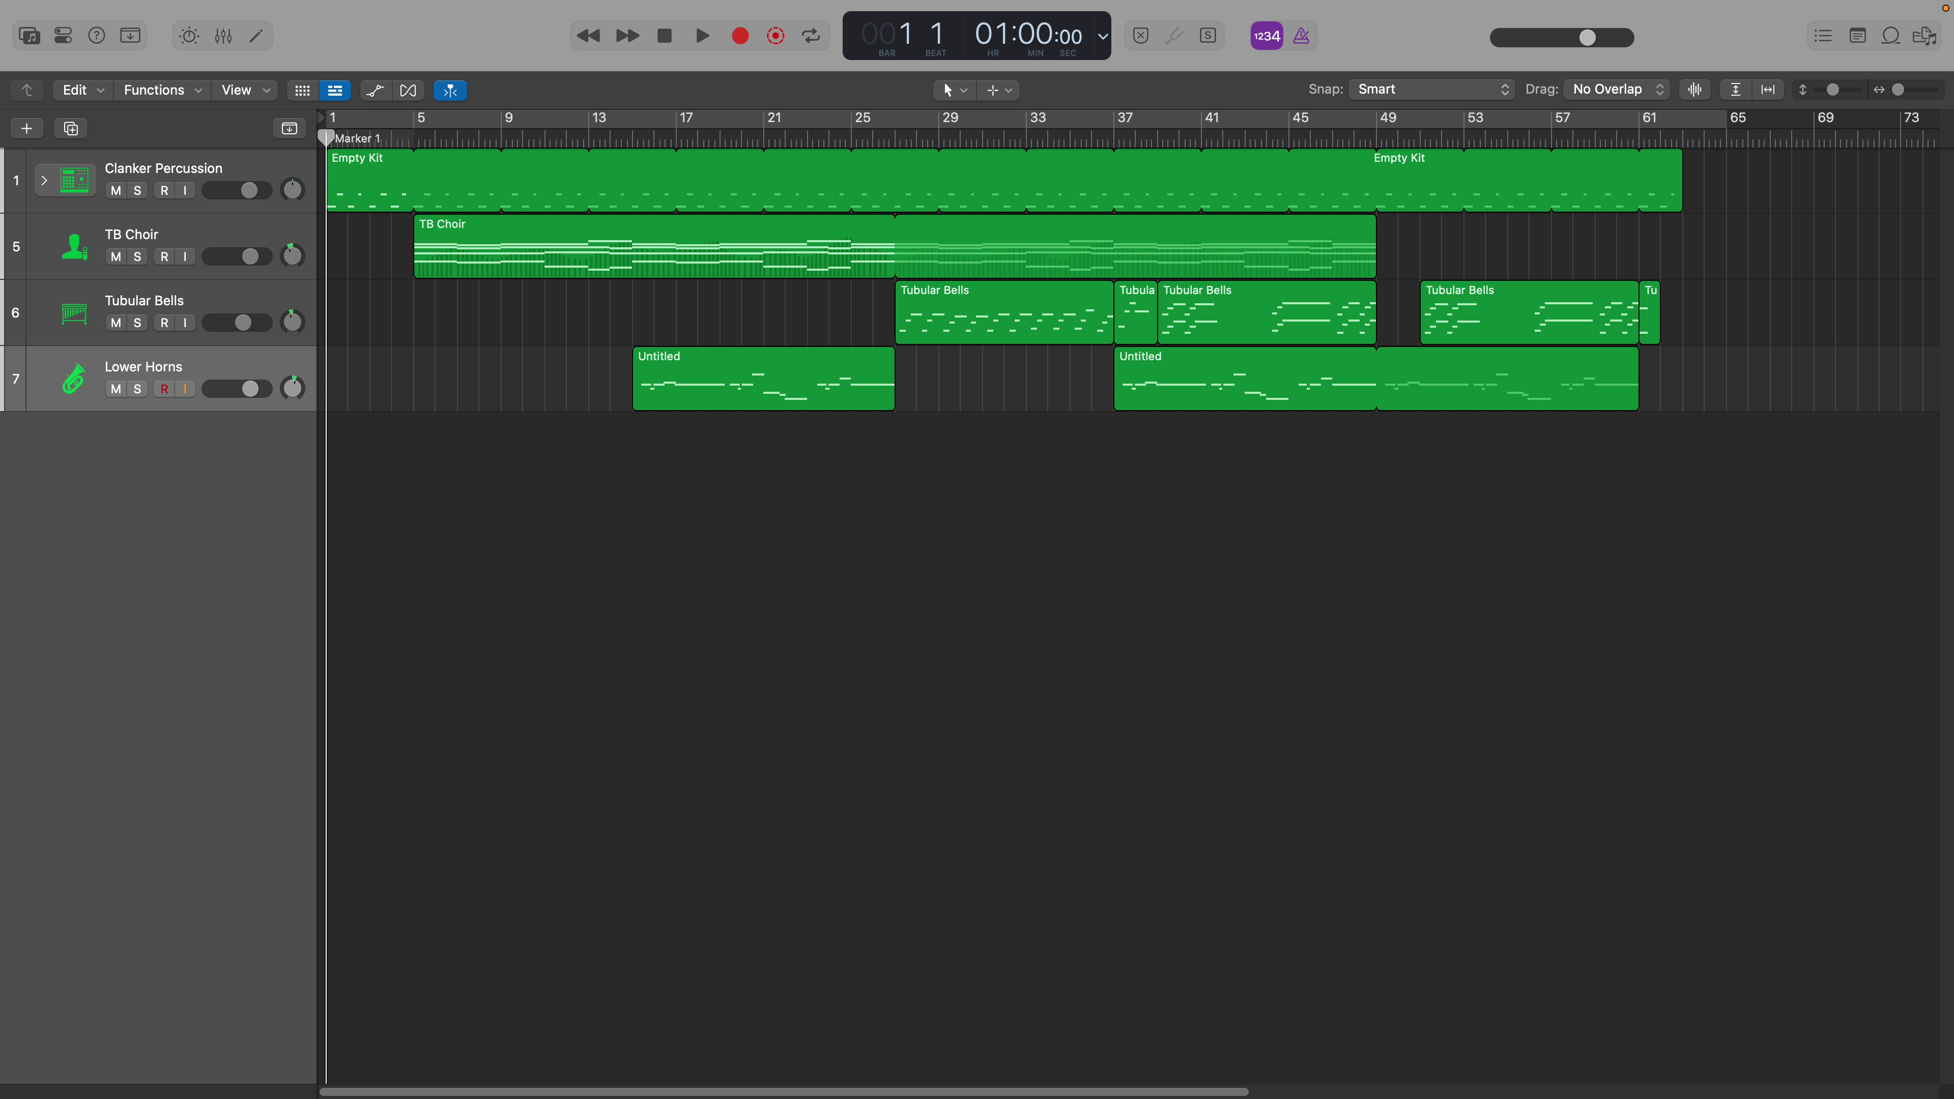The width and height of the screenshot is (1954, 1099).
Task: Open the Functions menu
Action: click(163, 90)
